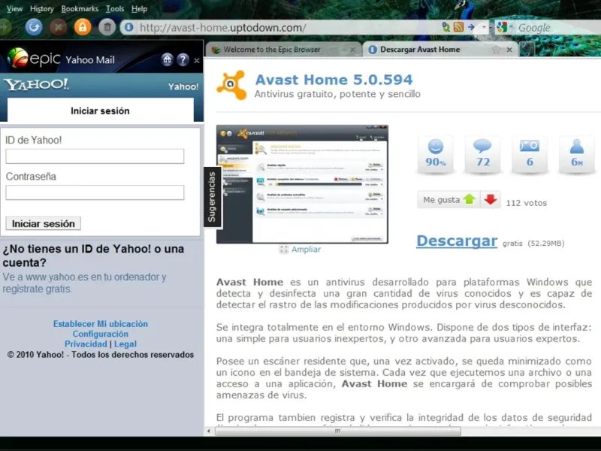This screenshot has height=451, width=601.
Task: Close the Welcome to the Epic Browser tab
Action: point(352,50)
